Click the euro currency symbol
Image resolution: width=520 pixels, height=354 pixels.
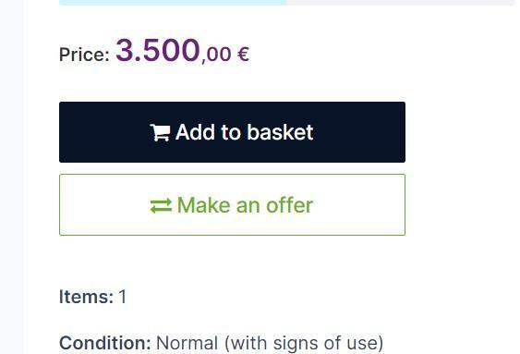pos(243,55)
